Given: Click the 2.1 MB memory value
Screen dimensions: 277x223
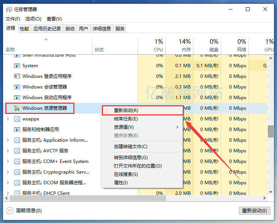Looking at the screenshot, I should click(x=183, y=76).
